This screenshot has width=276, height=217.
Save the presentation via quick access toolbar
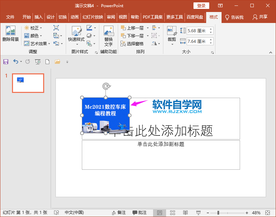pos(6,62)
